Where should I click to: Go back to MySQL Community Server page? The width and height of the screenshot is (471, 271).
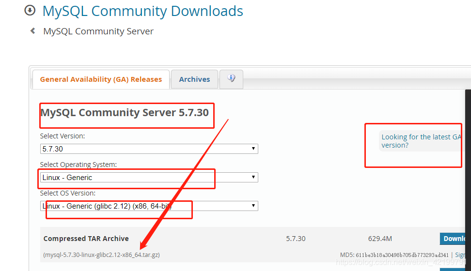pos(98,31)
